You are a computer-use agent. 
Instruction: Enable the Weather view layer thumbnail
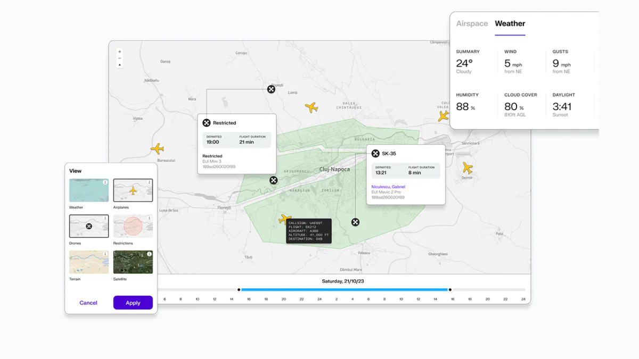click(89, 190)
